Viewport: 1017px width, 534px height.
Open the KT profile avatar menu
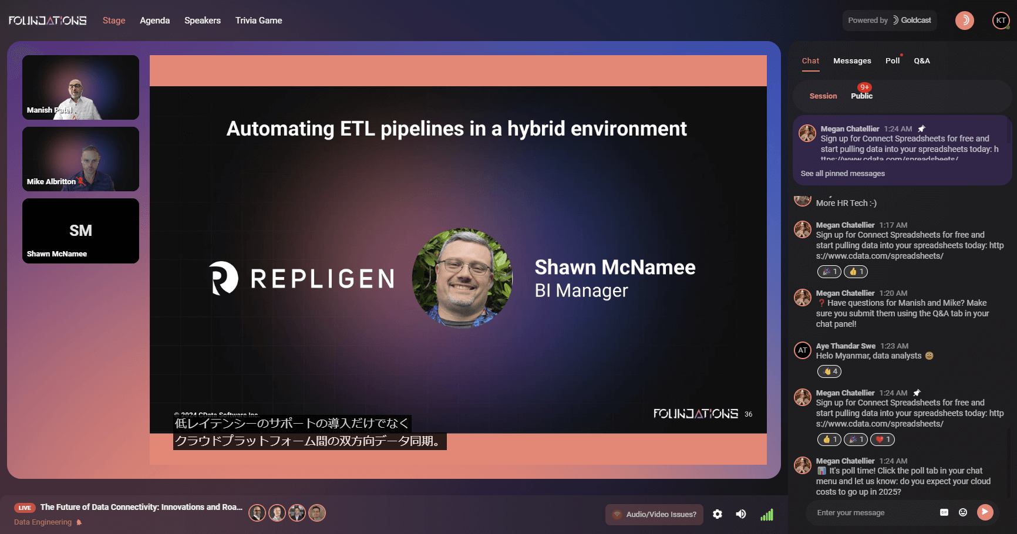tap(1001, 21)
